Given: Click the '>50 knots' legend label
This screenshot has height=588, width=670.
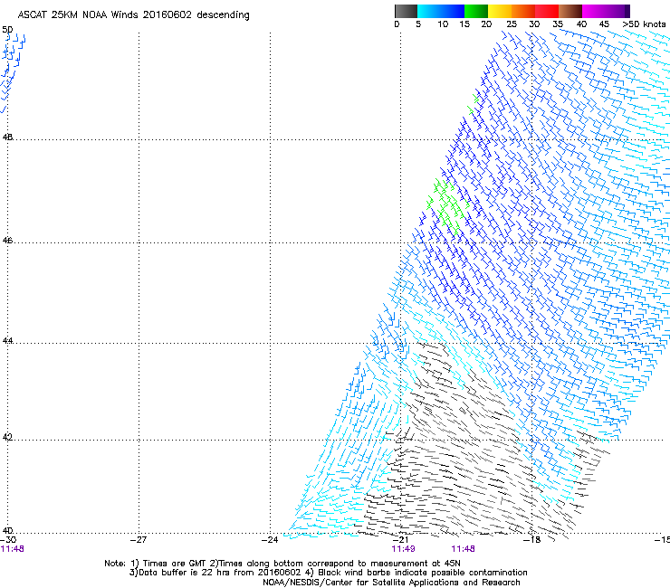Looking at the screenshot, I should point(644,24).
